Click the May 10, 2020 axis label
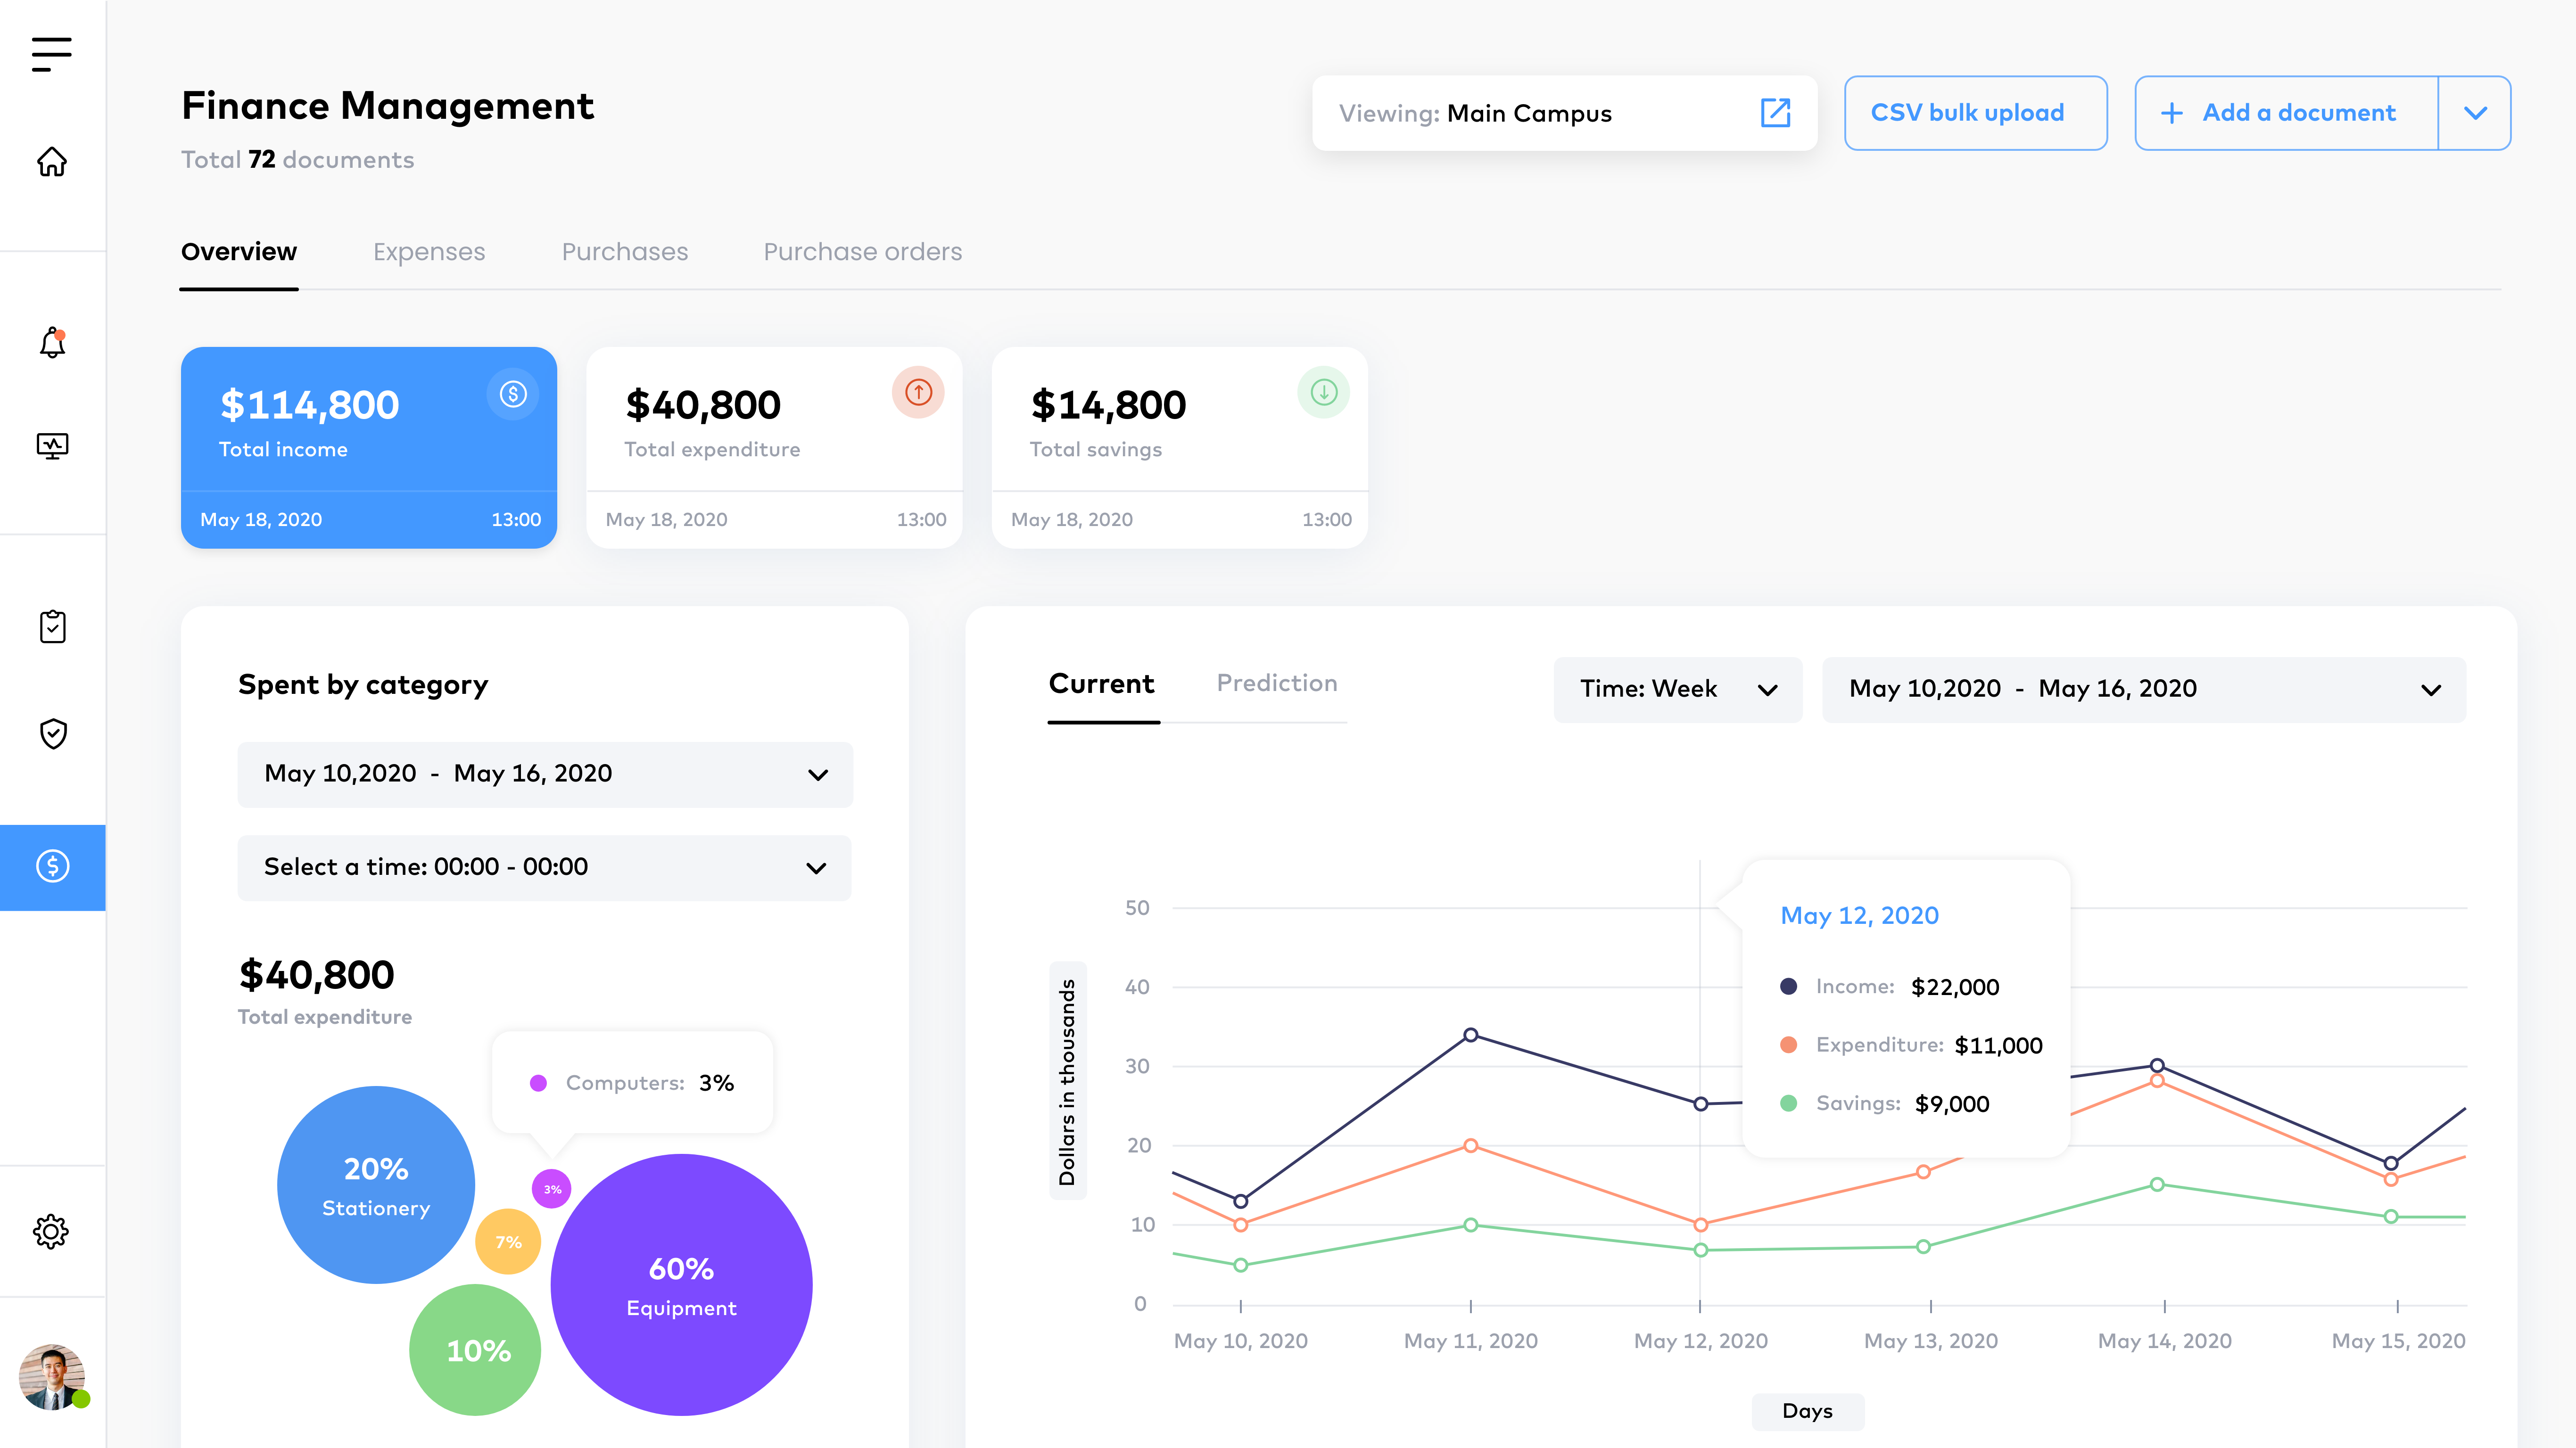The width and height of the screenshot is (2576, 1448). pos(1240,1341)
